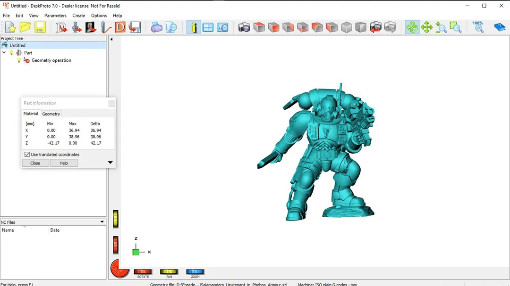Select the Geometry operation tree item
510x286 pixels.
(51, 60)
